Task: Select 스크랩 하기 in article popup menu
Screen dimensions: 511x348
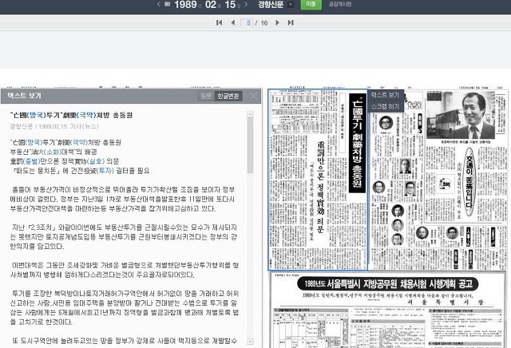Action: (x=385, y=106)
